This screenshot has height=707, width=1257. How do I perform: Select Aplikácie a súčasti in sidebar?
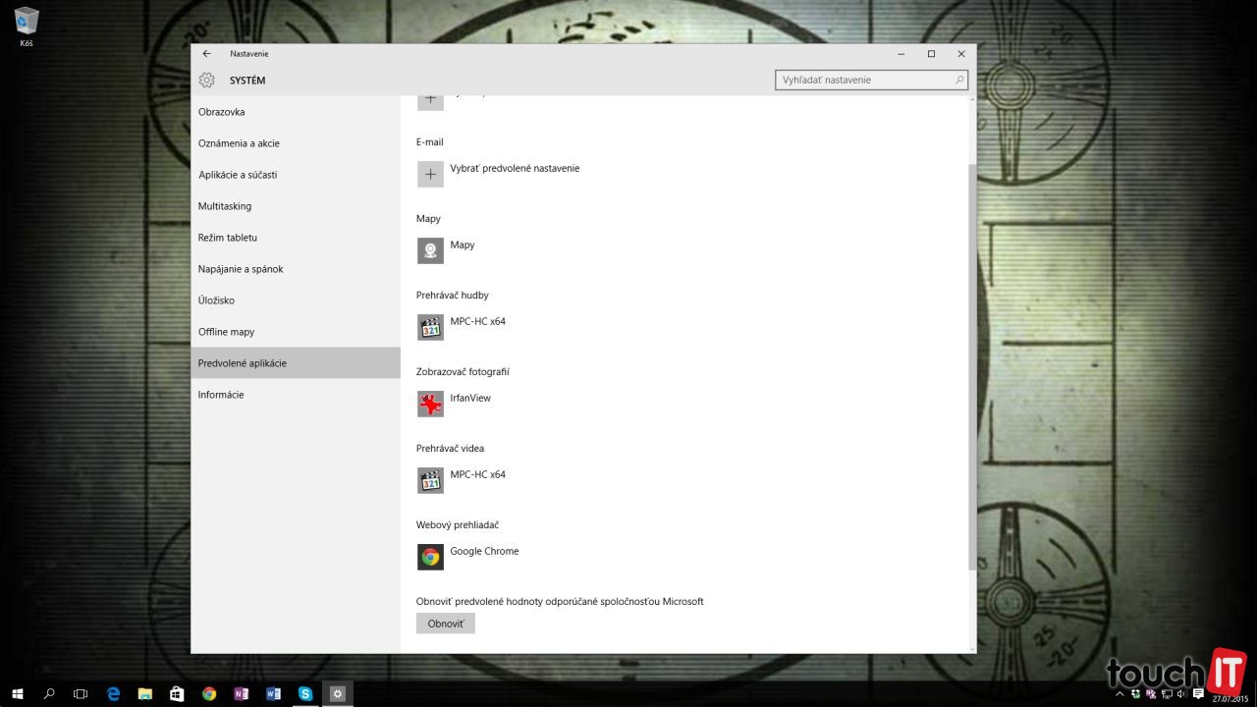point(238,175)
